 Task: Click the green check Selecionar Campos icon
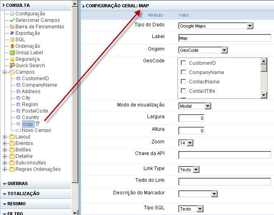[x=12, y=20]
